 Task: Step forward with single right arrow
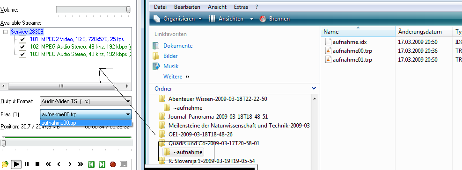(x=70, y=164)
